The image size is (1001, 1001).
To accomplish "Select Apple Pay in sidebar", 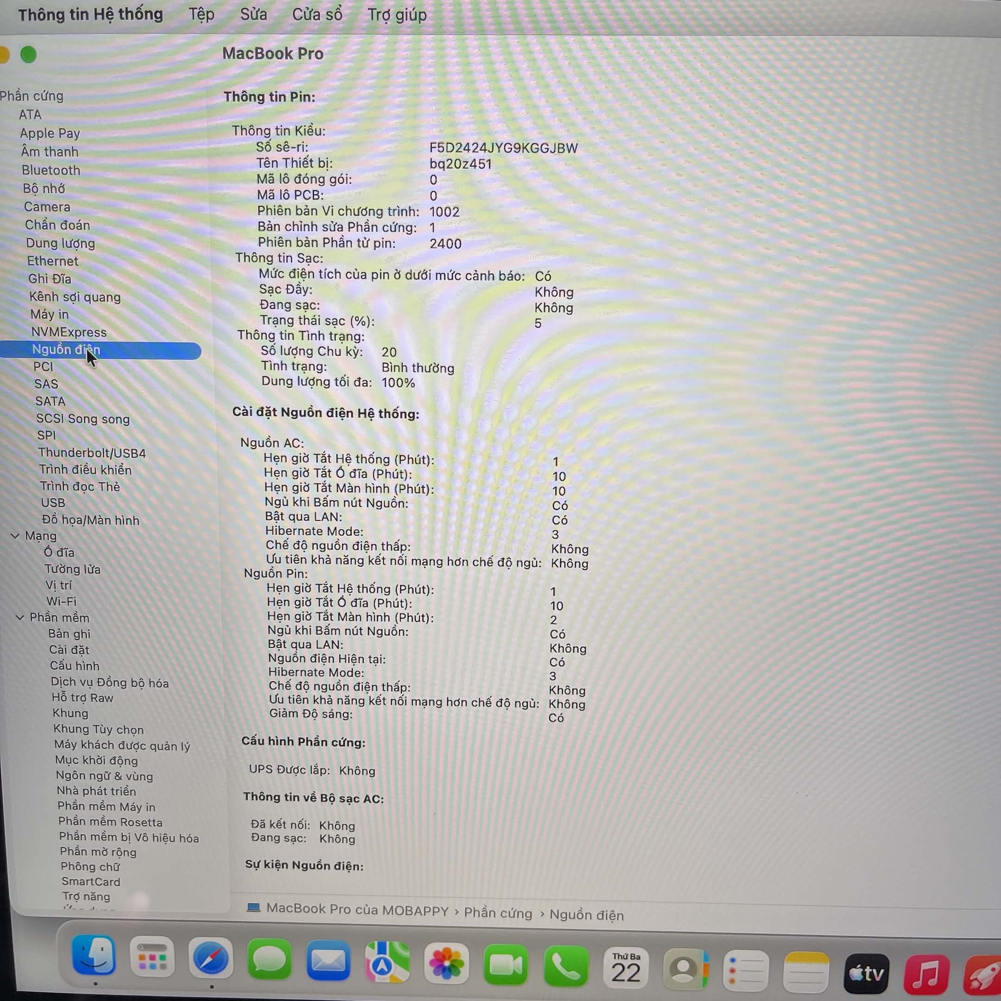I will pos(50,133).
